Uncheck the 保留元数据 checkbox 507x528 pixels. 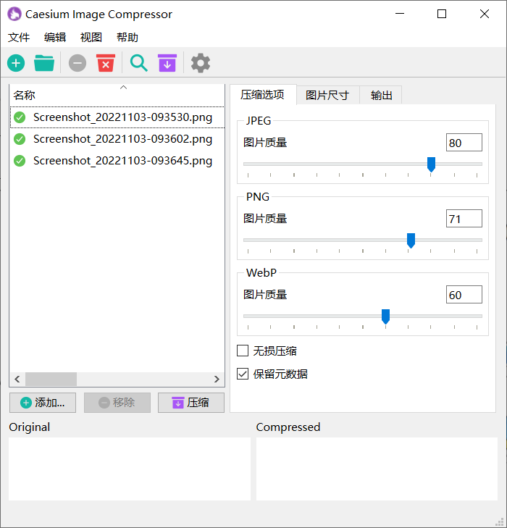(243, 374)
